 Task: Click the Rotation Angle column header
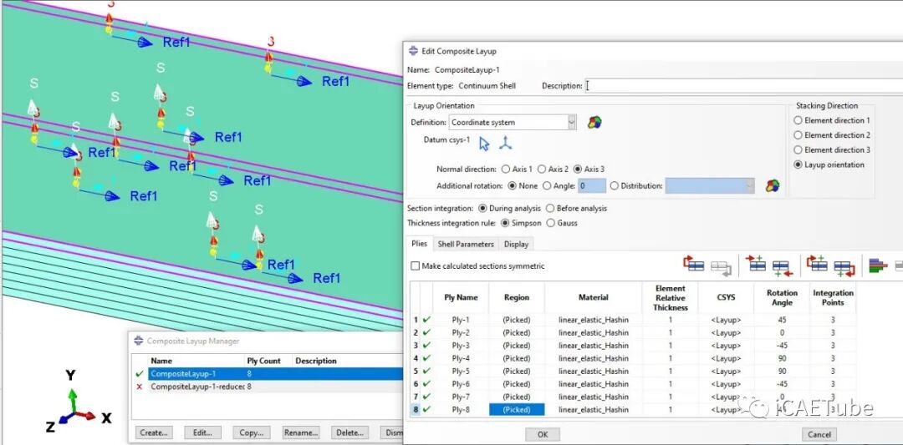coord(782,297)
